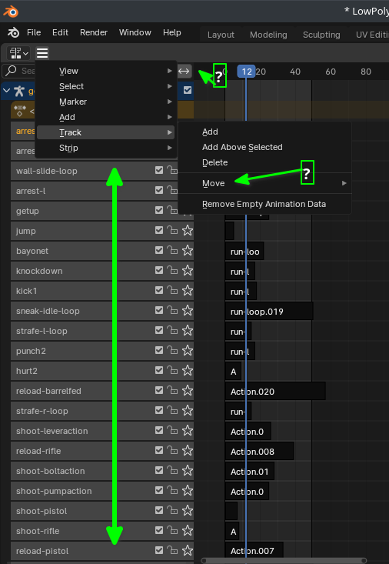Image resolution: width=389 pixels, height=564 pixels.
Task: Choose Delete in the Track submenu
Action: tap(265, 162)
